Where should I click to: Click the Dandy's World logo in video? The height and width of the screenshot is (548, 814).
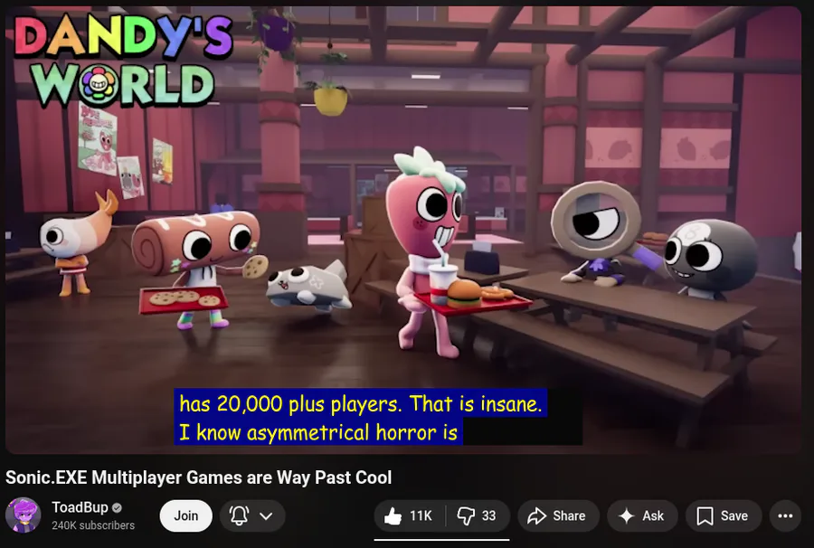[x=122, y=60]
